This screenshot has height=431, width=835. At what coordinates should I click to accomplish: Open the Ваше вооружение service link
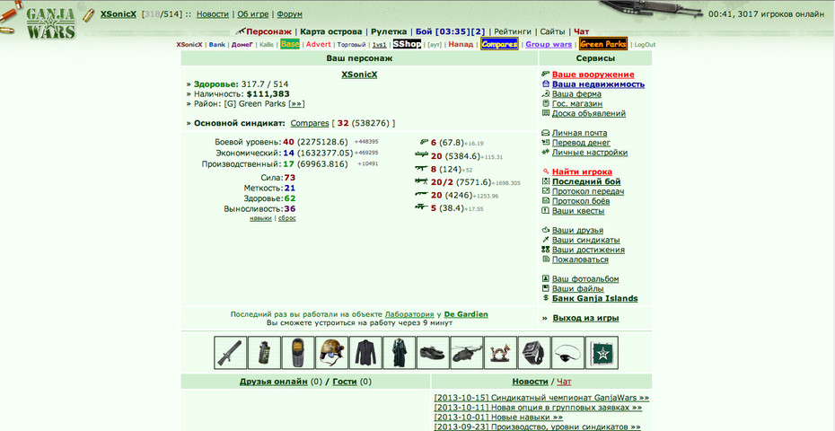593,75
